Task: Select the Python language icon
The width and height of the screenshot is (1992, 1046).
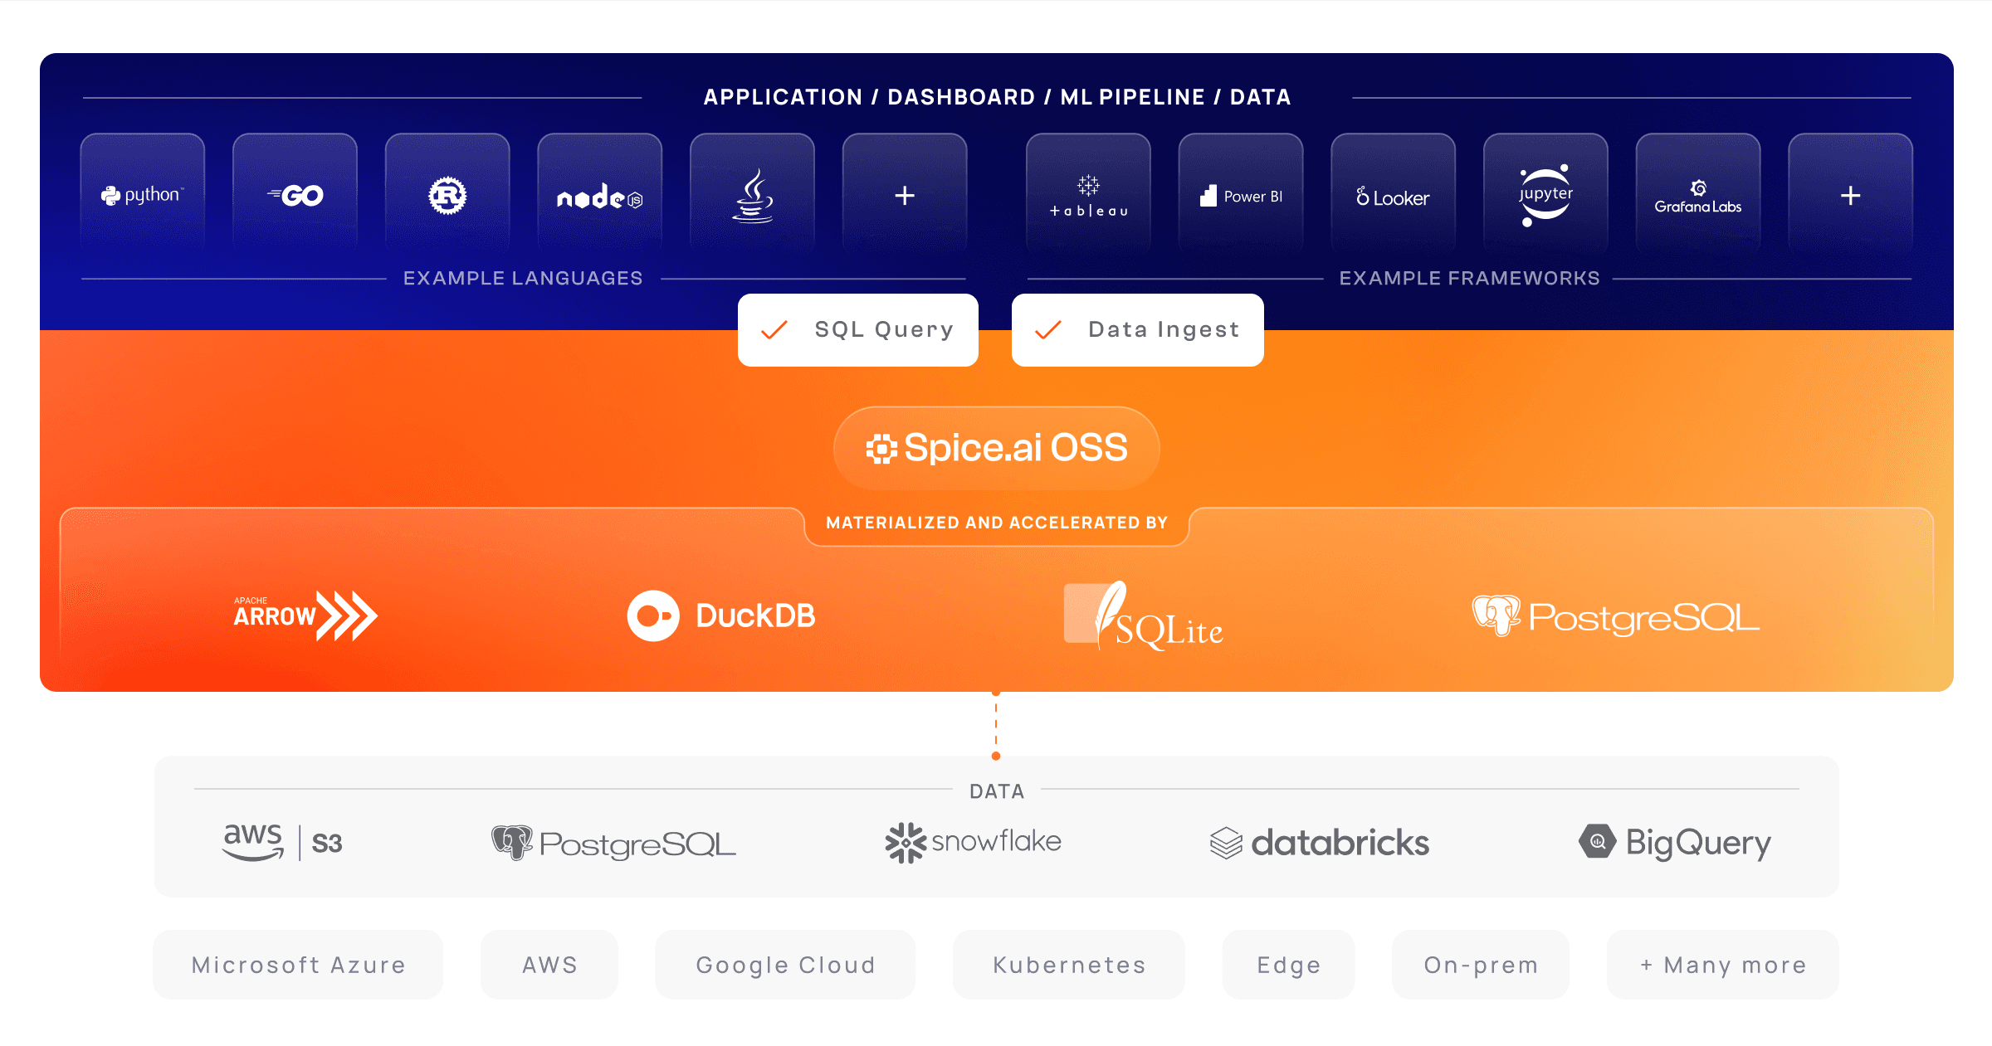Action: tap(142, 195)
